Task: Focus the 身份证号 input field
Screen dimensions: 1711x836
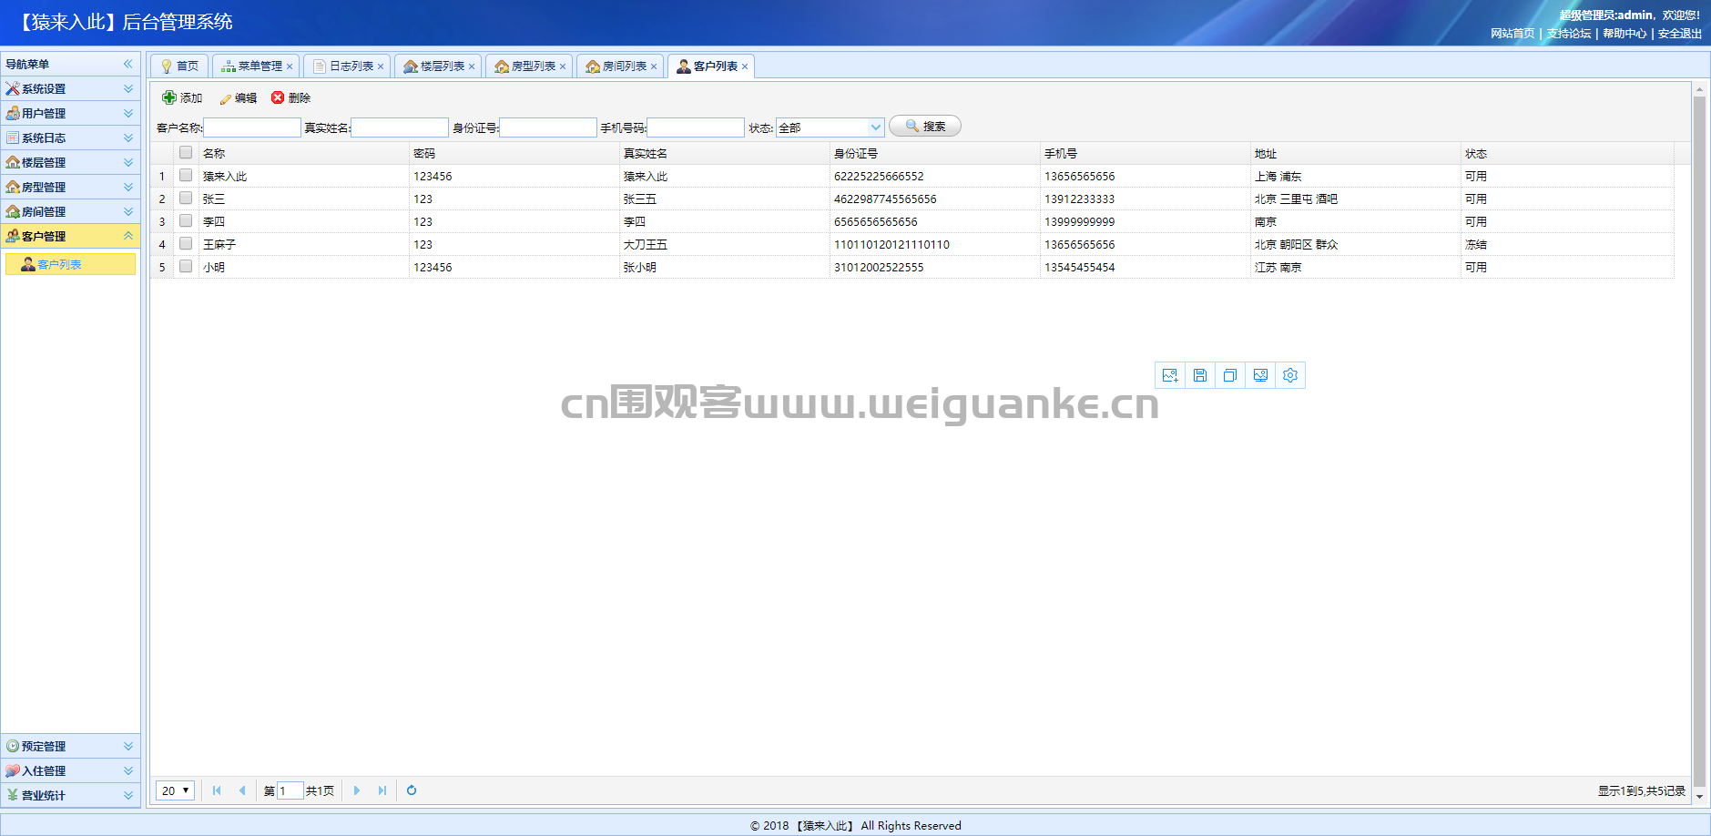Action: click(548, 127)
